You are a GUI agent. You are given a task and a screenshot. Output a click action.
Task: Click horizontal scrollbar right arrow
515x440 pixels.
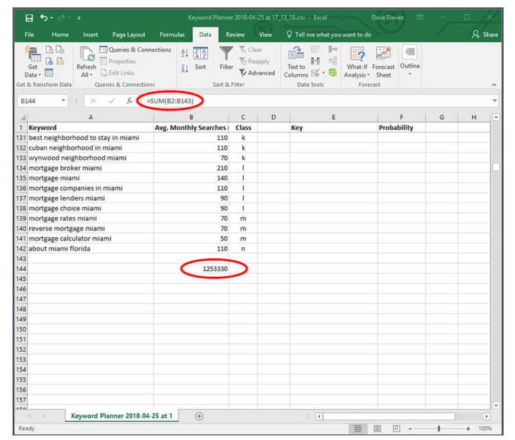(486, 417)
